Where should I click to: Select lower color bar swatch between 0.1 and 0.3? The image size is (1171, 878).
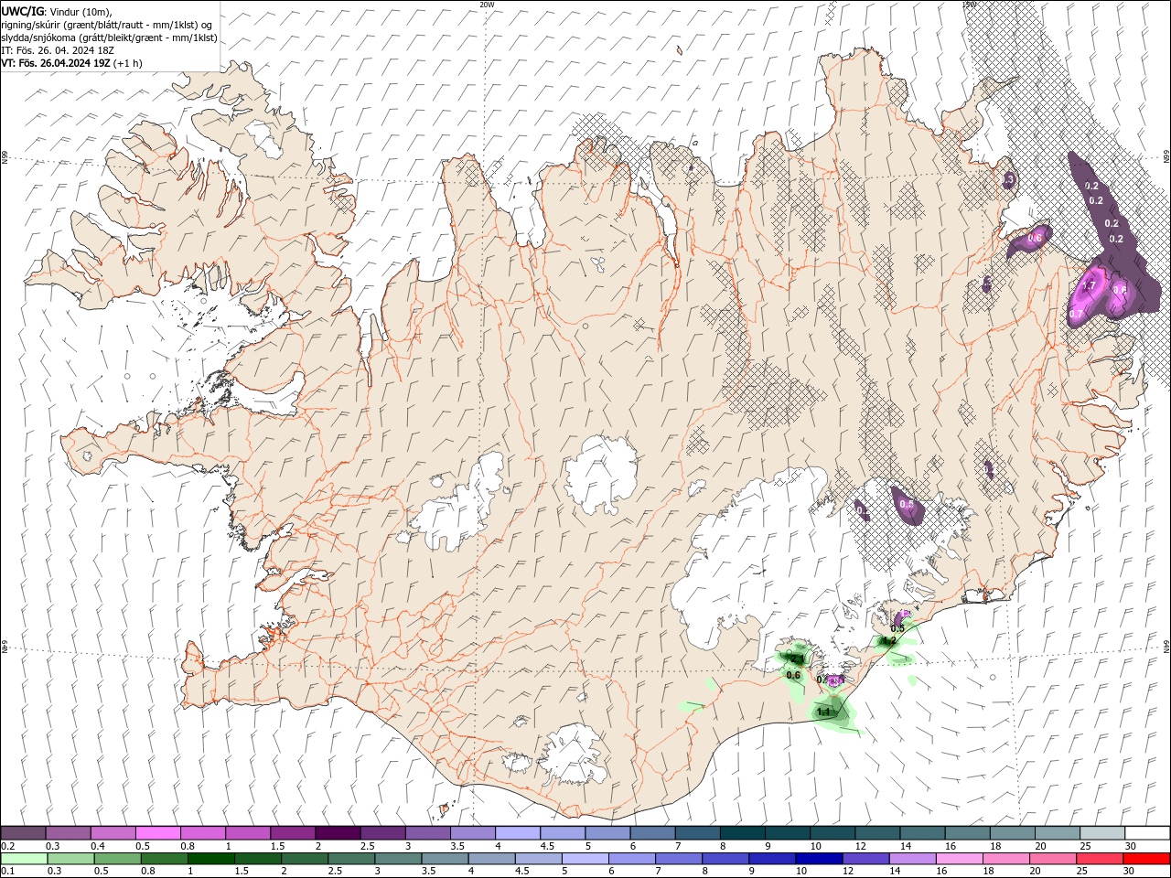[x=25, y=859]
